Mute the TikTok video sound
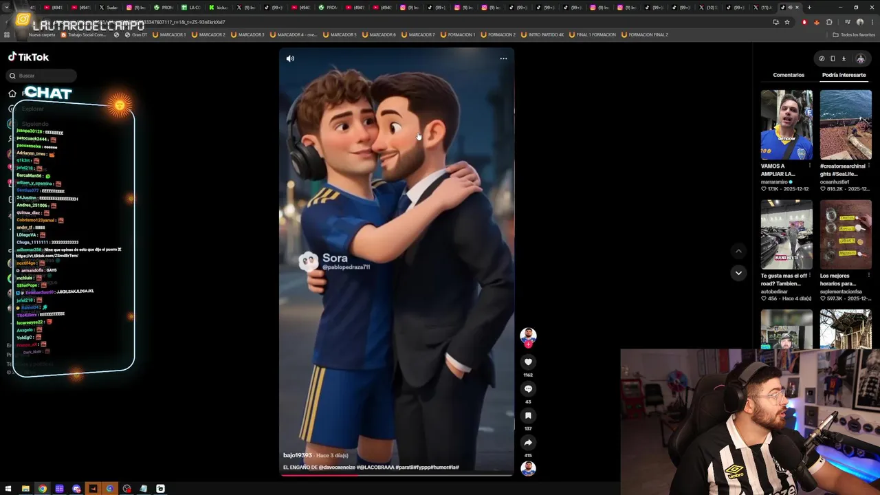Screen dimensions: 880x495 coord(290,58)
